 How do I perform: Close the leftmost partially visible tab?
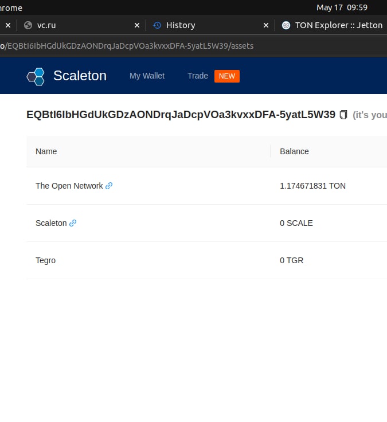[8, 25]
